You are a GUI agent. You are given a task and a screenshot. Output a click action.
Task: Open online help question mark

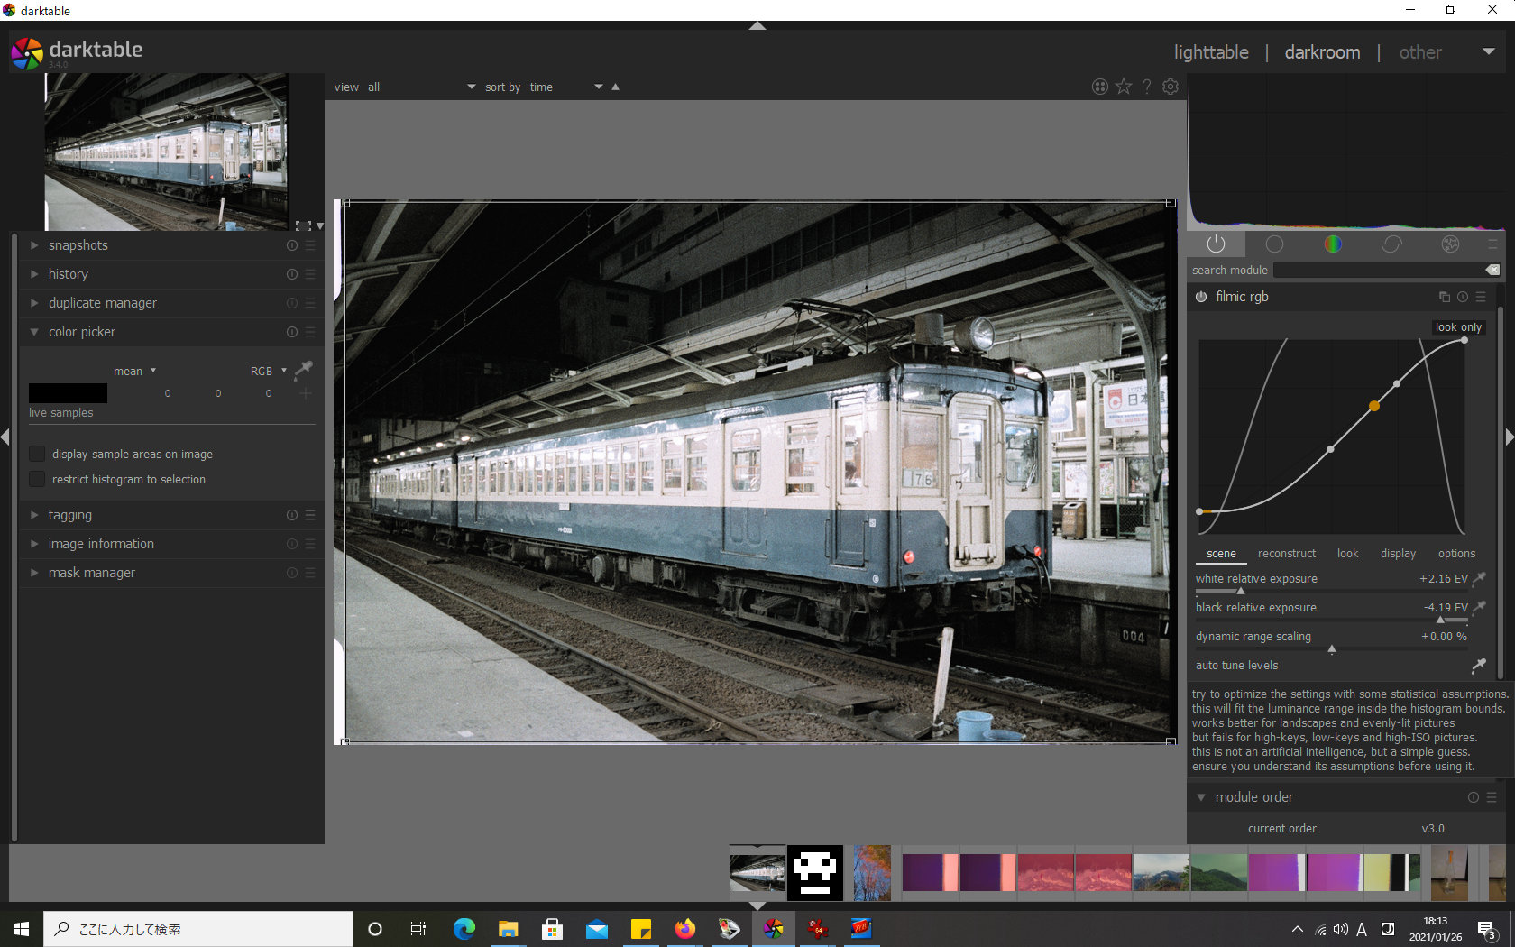tap(1147, 87)
